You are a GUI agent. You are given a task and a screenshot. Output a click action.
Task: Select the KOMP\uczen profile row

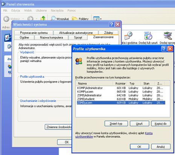pos(121,92)
